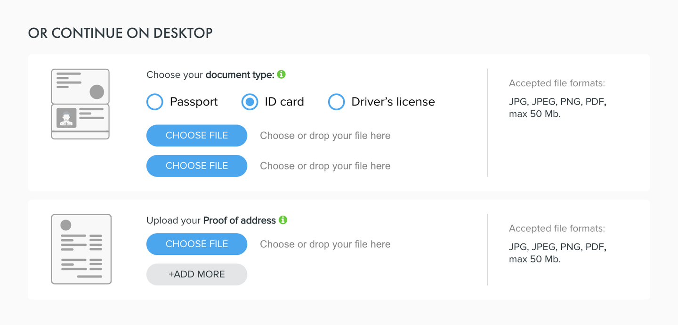
Task: Click the "Upload your Proof of address" label
Action: point(211,220)
